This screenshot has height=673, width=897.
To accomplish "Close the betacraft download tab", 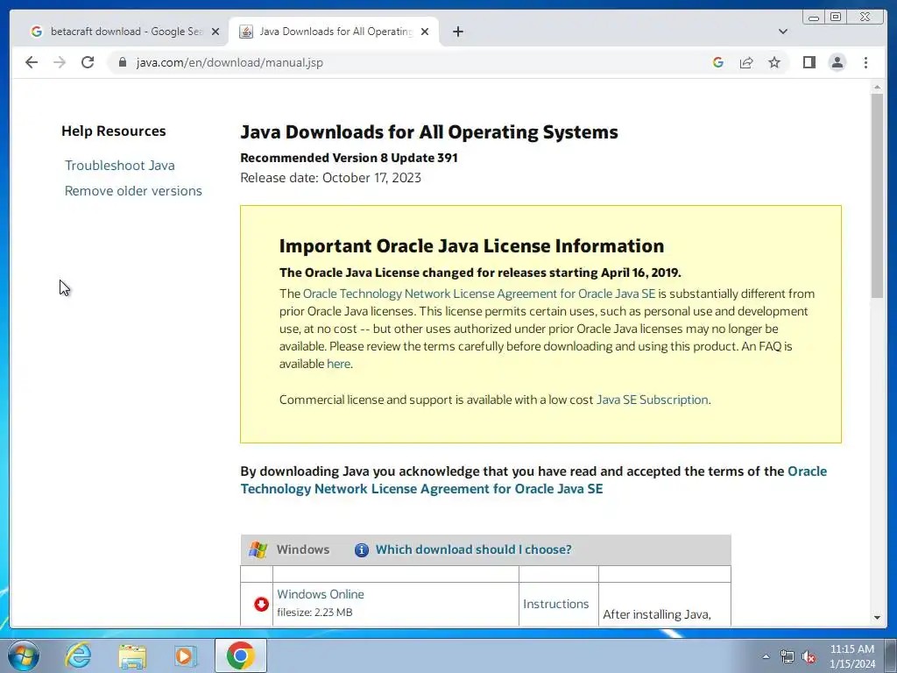I will (x=215, y=32).
